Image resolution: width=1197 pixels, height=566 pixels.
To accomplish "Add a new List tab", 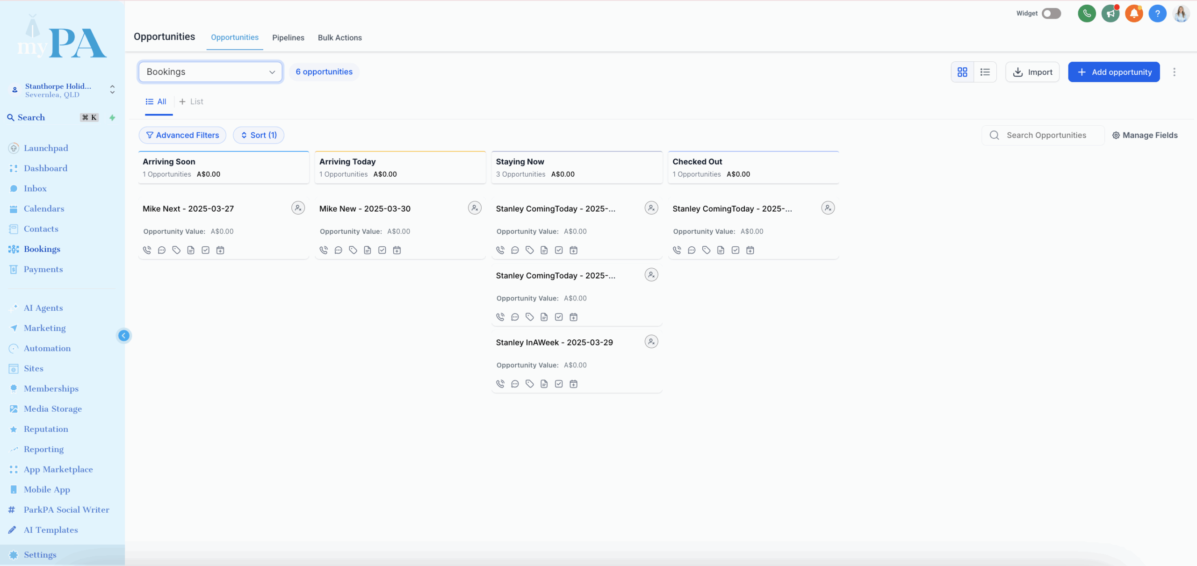I will click(x=191, y=101).
